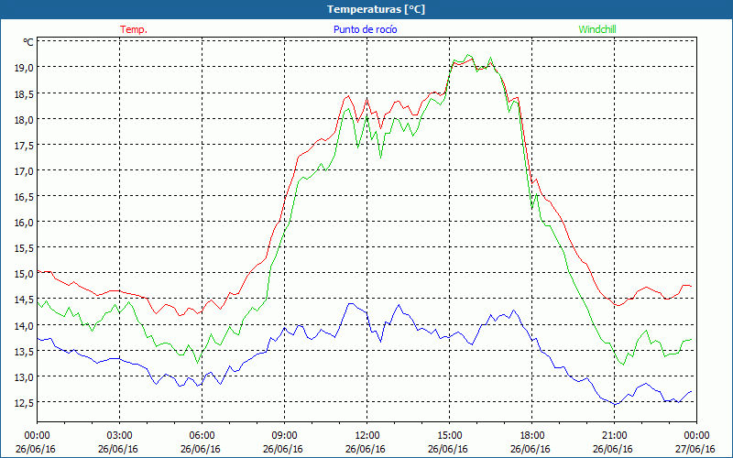Image resolution: width=733 pixels, height=458 pixels.
Task: Click the 18:00 time axis label
Action: coord(532,436)
